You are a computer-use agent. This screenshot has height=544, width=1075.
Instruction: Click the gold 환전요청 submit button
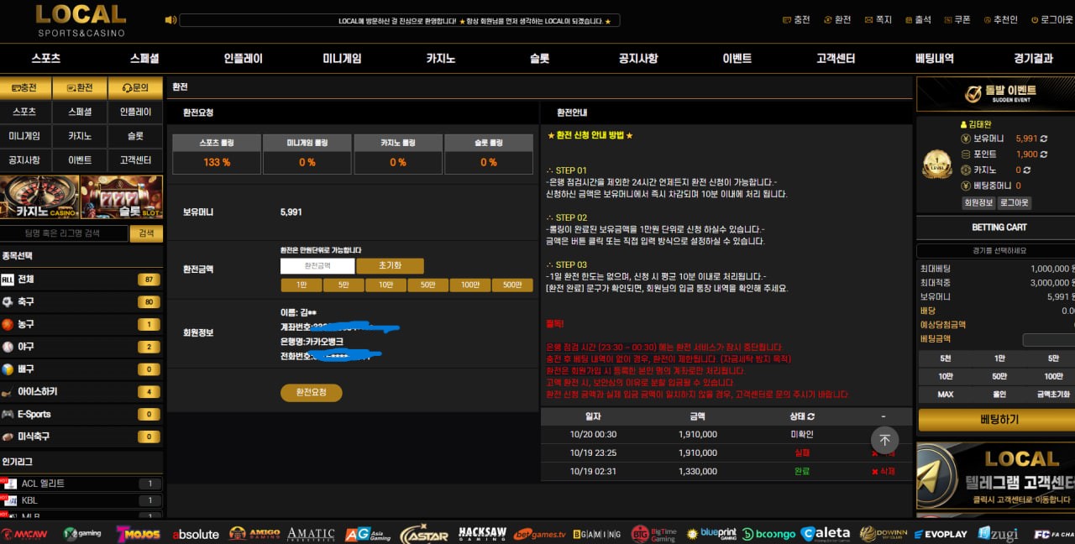point(311,392)
